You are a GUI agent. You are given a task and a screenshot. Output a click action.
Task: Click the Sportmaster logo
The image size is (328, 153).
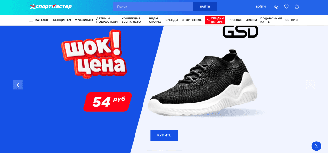coord(50,7)
